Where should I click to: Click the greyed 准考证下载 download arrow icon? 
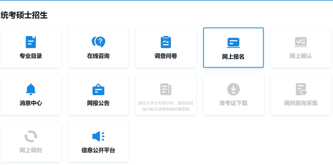click(233, 89)
